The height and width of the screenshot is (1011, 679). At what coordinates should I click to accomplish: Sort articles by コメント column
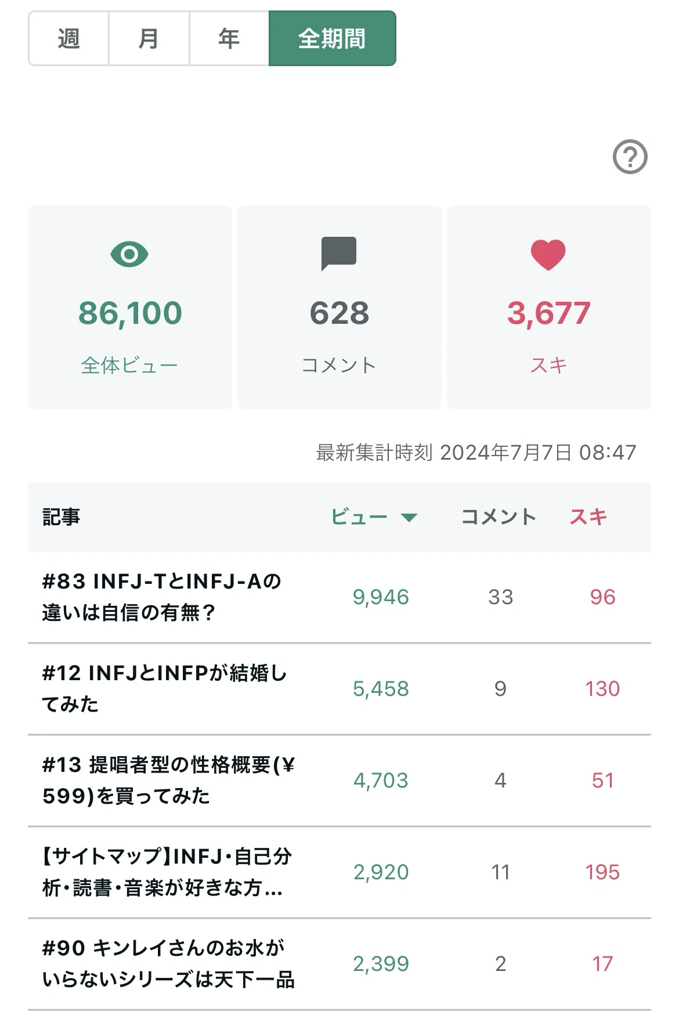pyautogui.click(x=499, y=517)
